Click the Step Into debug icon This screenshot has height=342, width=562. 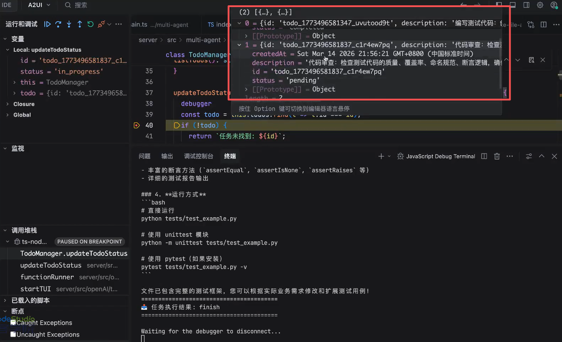click(69, 24)
